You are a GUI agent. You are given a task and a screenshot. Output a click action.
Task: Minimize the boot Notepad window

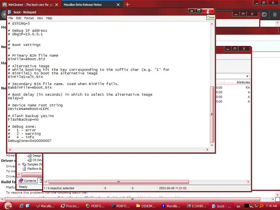click(192, 11)
